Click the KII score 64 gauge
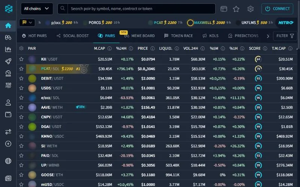The width and height of the screenshot is (300, 187). point(258,59)
